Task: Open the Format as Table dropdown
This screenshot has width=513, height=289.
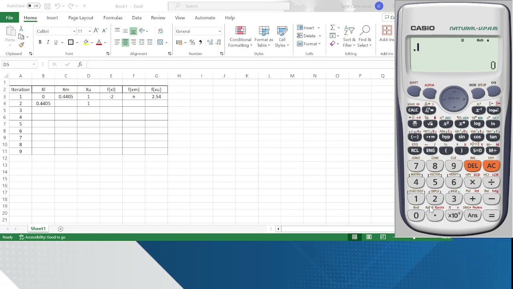Action: pos(264,37)
